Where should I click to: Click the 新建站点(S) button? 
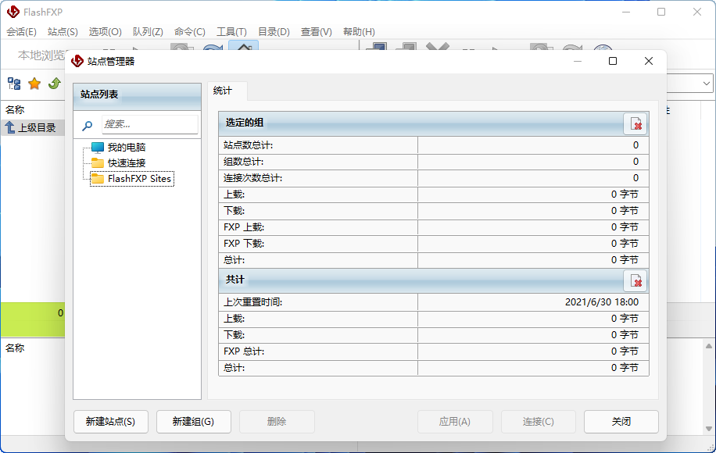pos(110,422)
